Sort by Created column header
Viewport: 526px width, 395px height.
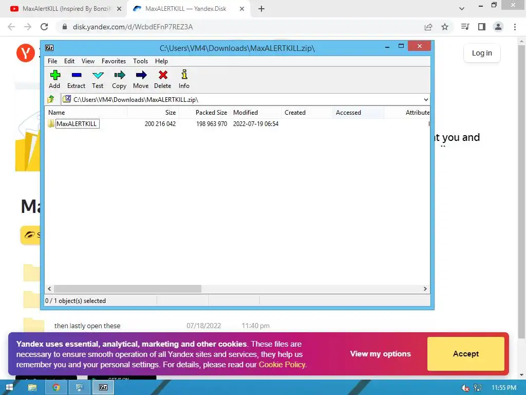307,113
